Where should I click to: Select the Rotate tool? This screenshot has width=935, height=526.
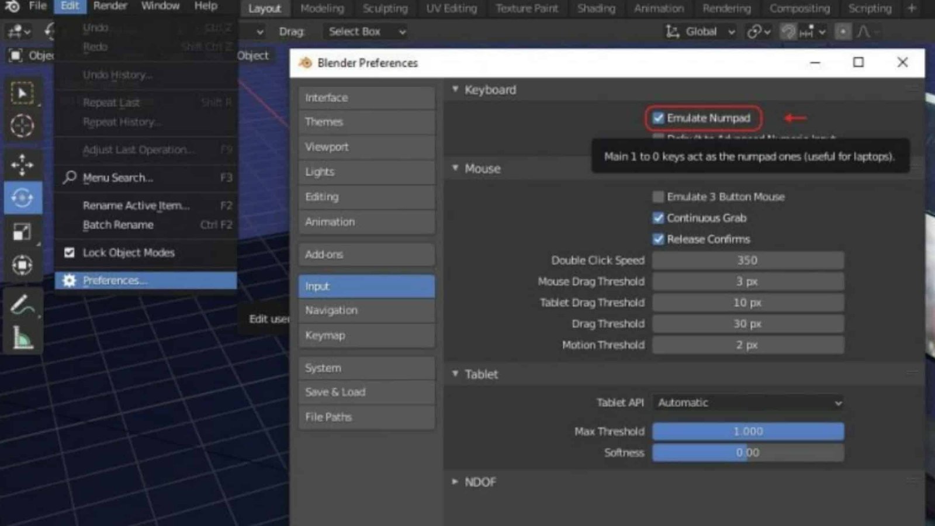[x=23, y=198]
